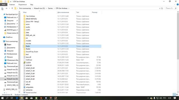The width and height of the screenshot is (179, 100).
Task: Open the Главная ribbon tab
Action: click(12, 4)
